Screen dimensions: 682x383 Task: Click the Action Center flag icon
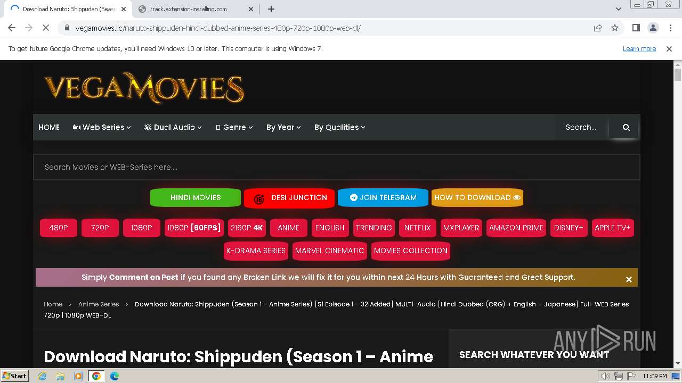(x=631, y=376)
